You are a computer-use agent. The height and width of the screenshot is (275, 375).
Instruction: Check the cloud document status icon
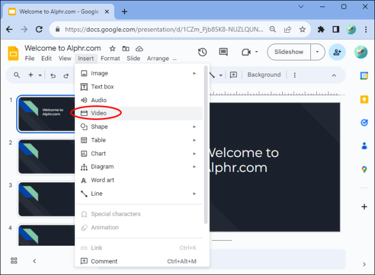[x=139, y=49]
